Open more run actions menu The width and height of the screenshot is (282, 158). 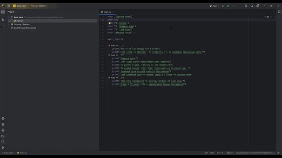pos(233,6)
